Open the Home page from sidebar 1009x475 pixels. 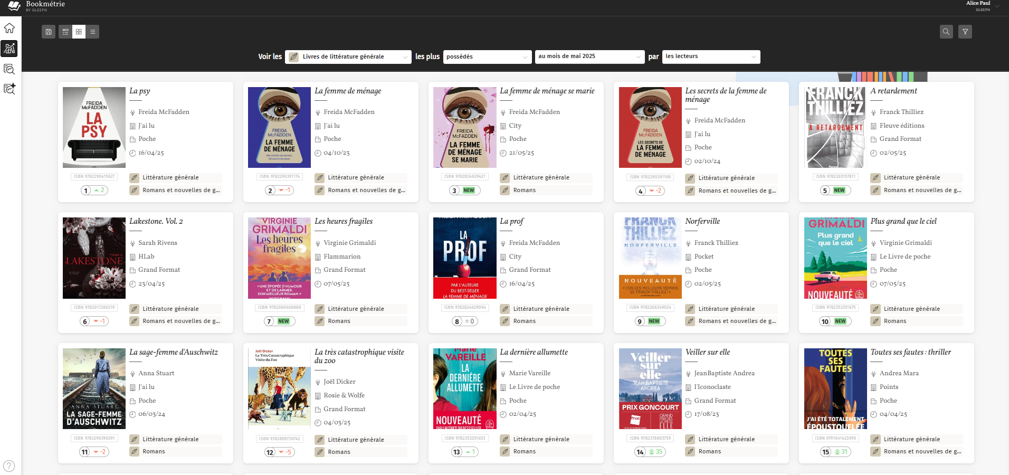tap(9, 28)
